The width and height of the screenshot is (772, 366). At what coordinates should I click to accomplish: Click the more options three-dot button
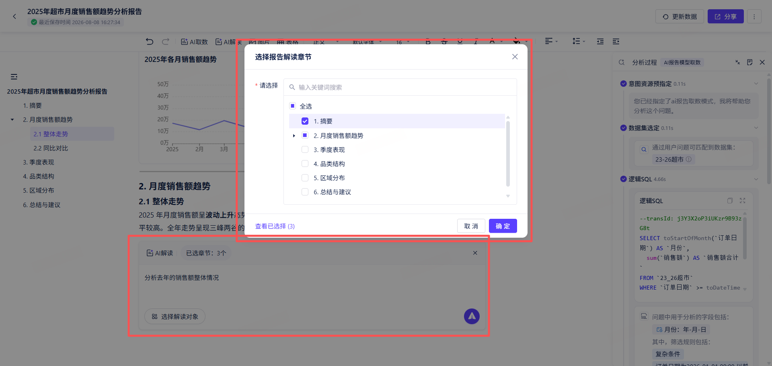tap(754, 16)
